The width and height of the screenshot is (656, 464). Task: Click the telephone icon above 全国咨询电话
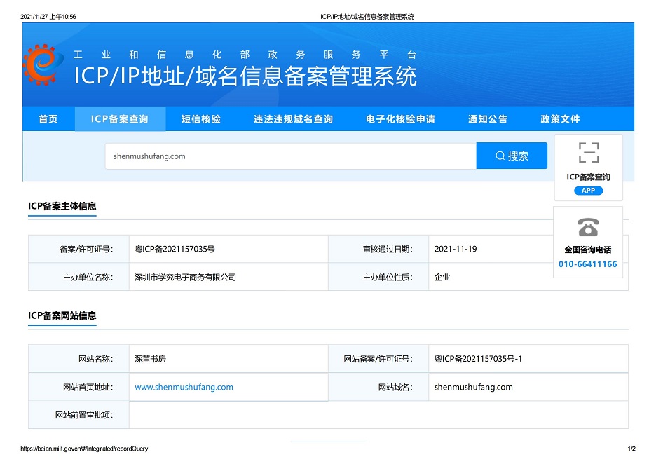tap(588, 228)
